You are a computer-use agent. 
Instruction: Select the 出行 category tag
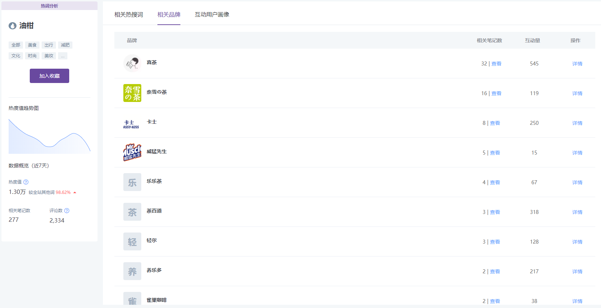pos(49,45)
